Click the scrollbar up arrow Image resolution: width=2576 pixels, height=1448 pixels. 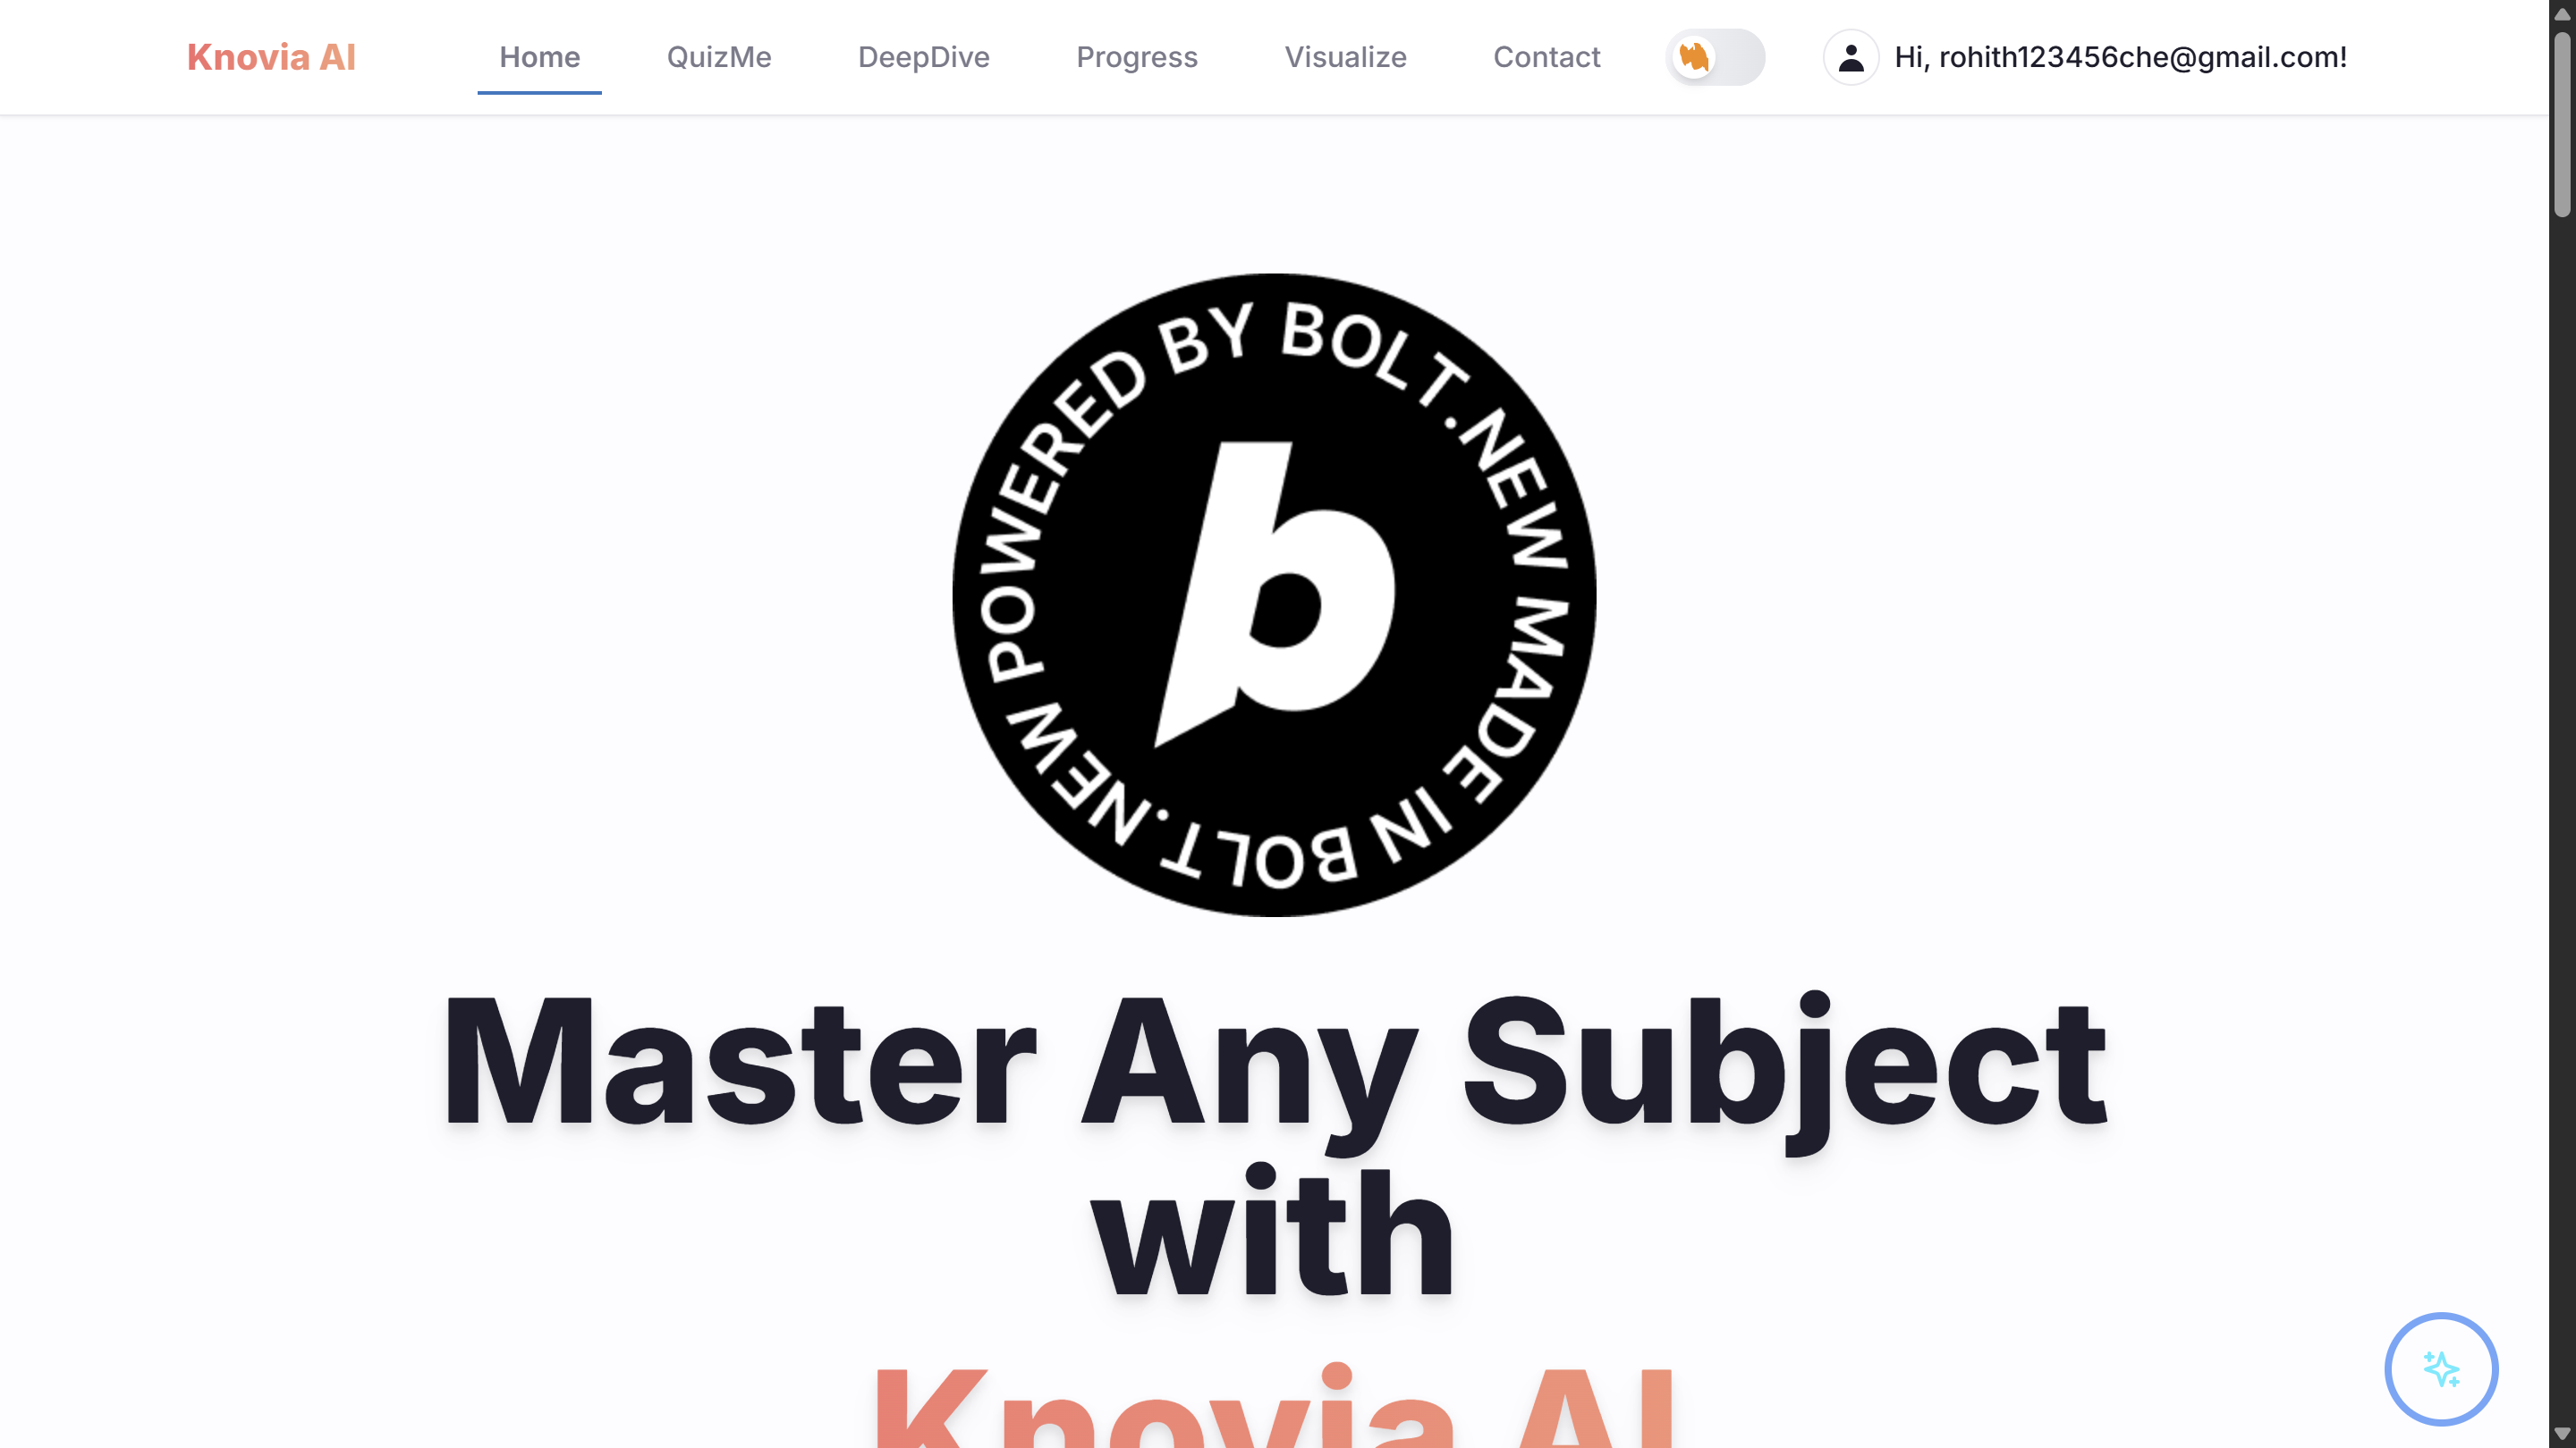click(x=2562, y=14)
